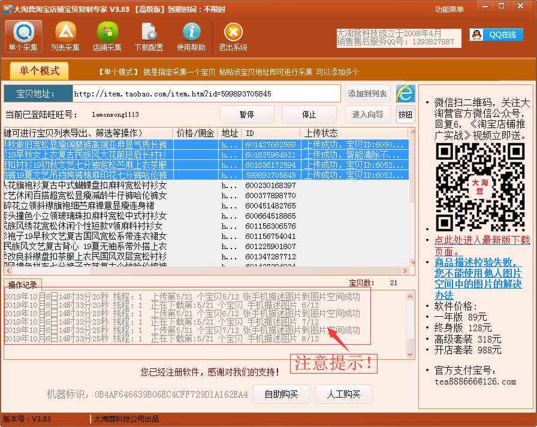Click the logged-in account lemonwong1113
This screenshot has height=427, width=537.
coord(116,114)
